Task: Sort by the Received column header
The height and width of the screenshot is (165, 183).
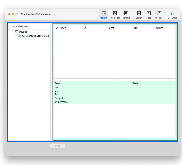Action: click(159, 28)
